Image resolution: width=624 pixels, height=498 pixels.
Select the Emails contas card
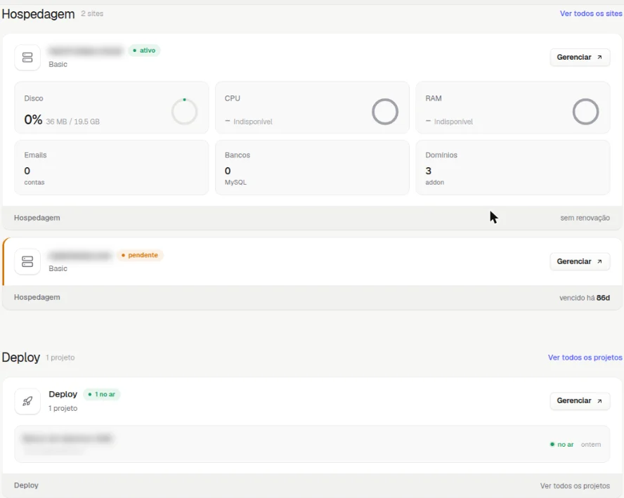112,167
